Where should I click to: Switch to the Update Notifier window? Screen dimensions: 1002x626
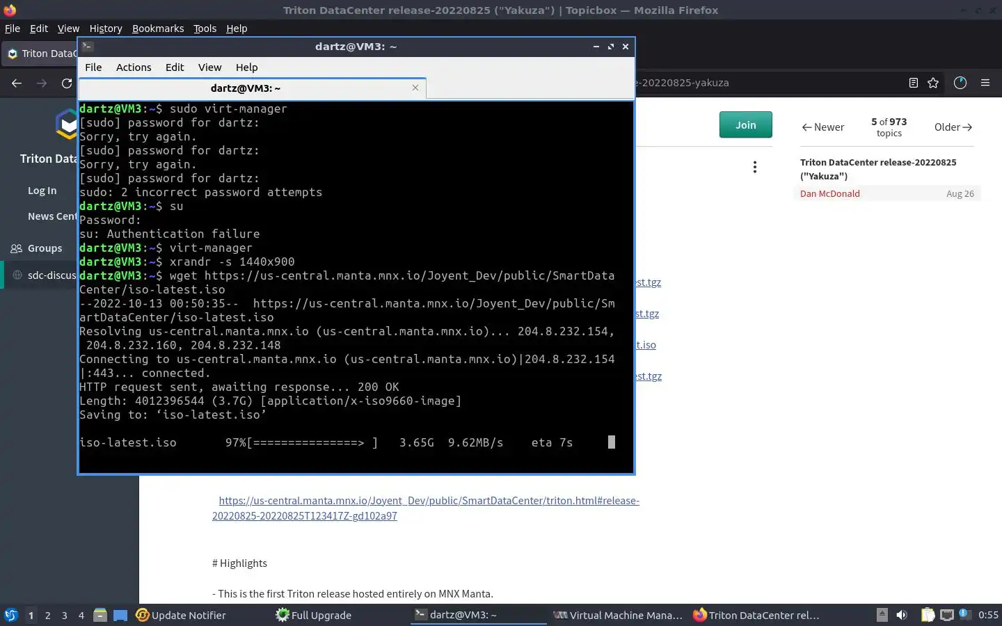point(181,615)
